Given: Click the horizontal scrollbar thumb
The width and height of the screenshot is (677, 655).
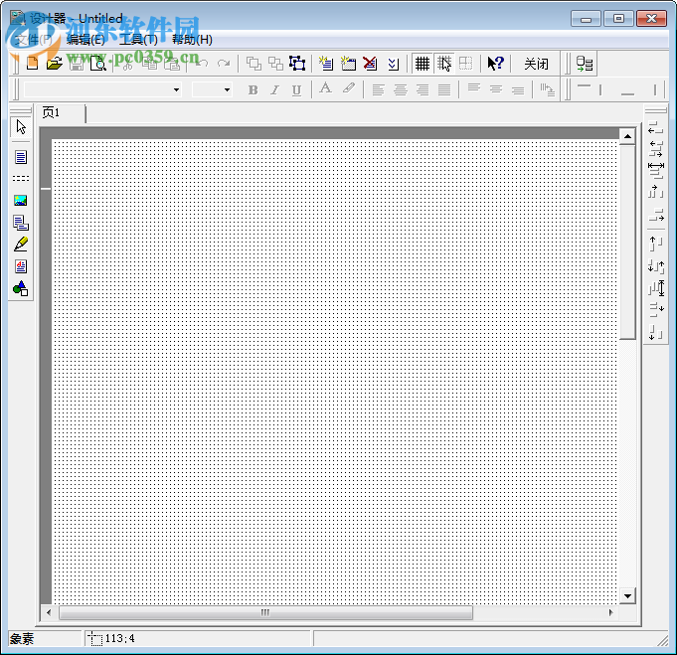Looking at the screenshot, I should click(x=265, y=612).
